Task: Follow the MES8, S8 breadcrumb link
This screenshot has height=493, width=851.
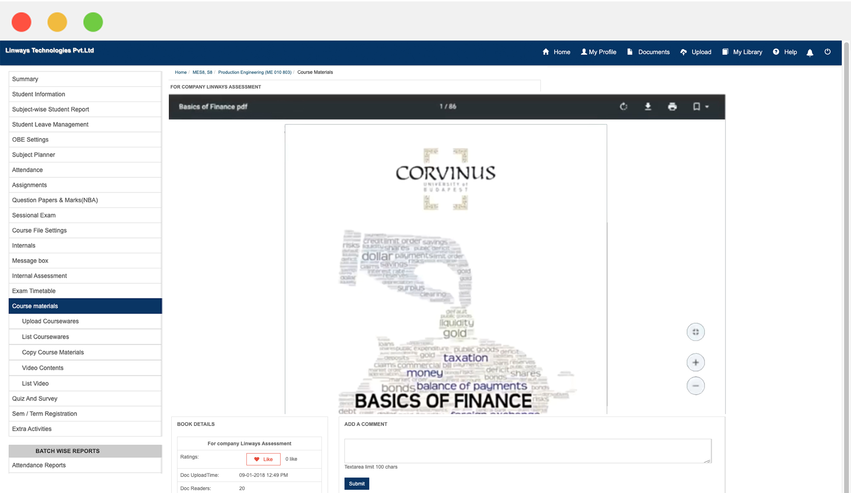Action: (202, 72)
